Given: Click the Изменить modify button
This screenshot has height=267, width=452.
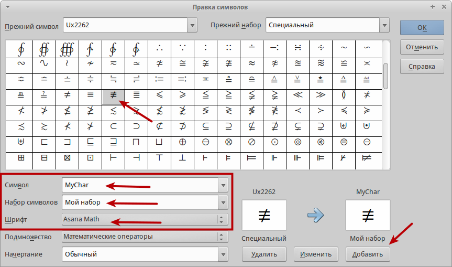Looking at the screenshot, I should pyautogui.click(x=316, y=254).
